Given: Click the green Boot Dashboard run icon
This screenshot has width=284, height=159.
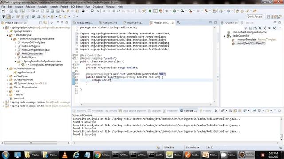Looking at the screenshot, I should tap(150, 11).
